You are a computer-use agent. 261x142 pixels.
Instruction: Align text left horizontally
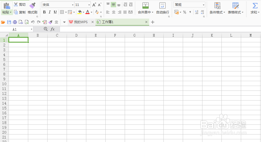pyautogui.click(x=108, y=12)
